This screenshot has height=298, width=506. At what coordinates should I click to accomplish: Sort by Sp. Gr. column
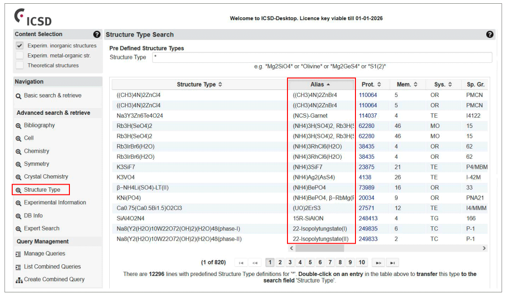point(476,84)
